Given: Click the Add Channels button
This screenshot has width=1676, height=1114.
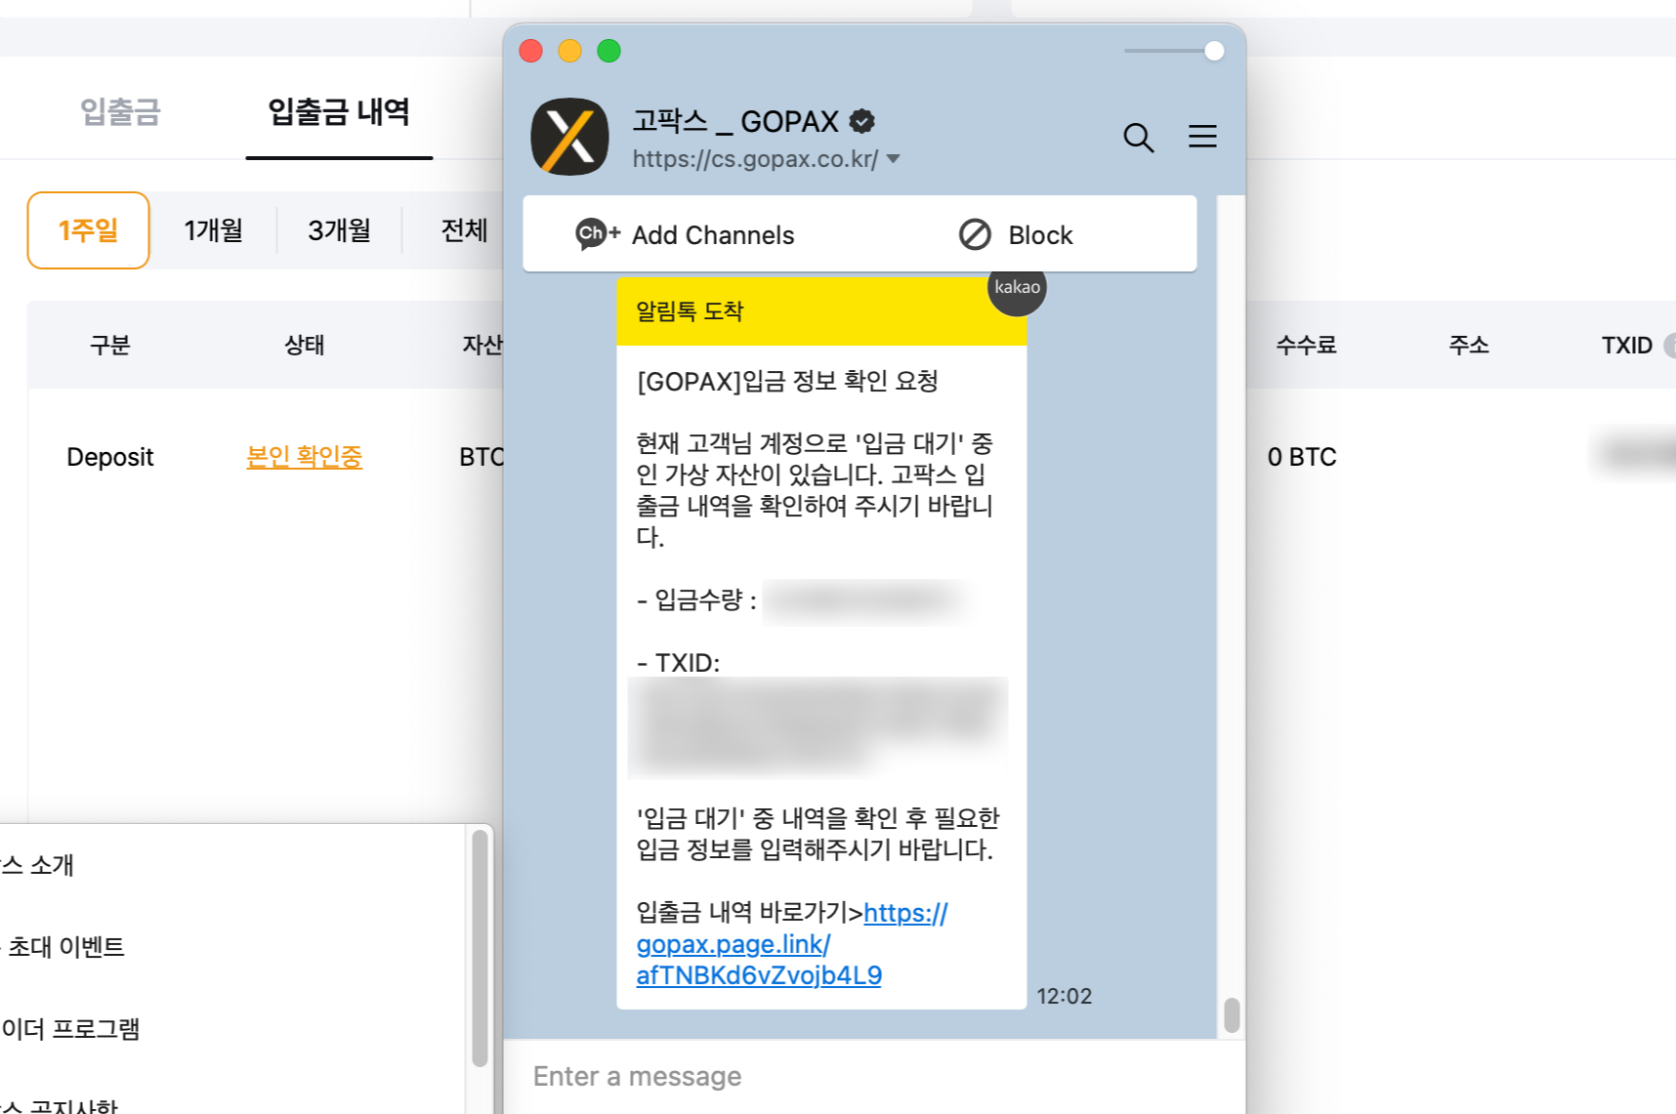Looking at the screenshot, I should tap(686, 234).
